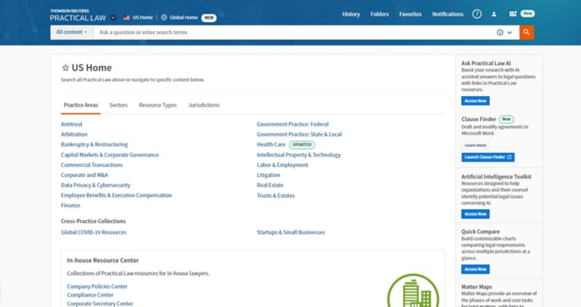Select the Practice Areas tab
This screenshot has height=307, width=581.
coord(81,105)
